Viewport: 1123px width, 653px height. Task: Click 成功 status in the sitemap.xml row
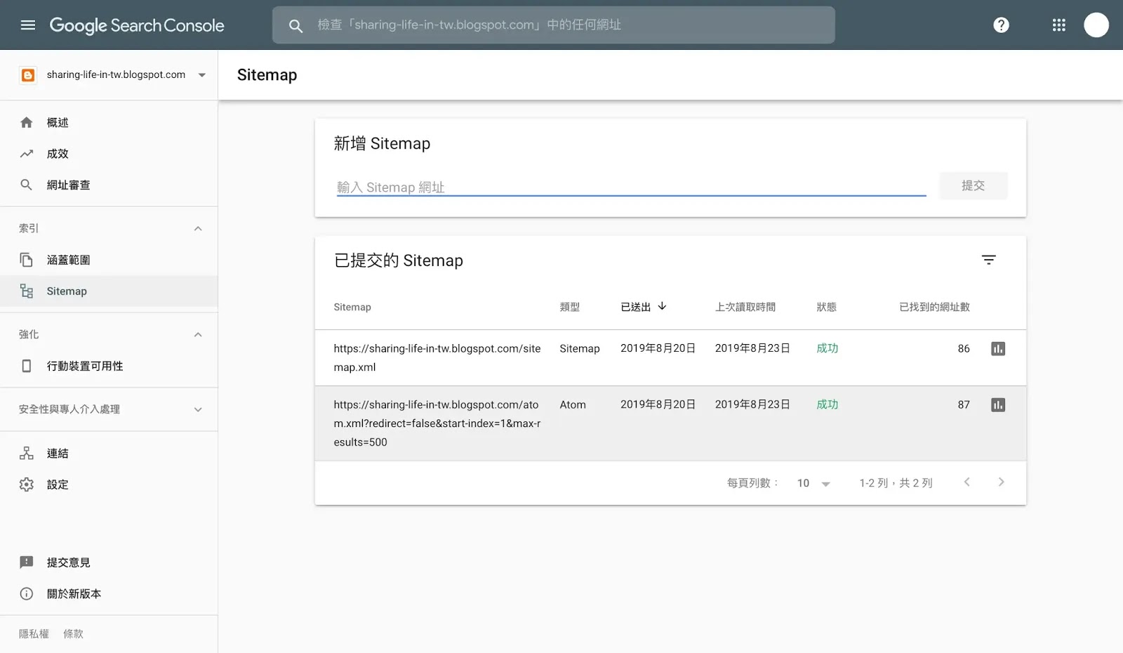(827, 348)
